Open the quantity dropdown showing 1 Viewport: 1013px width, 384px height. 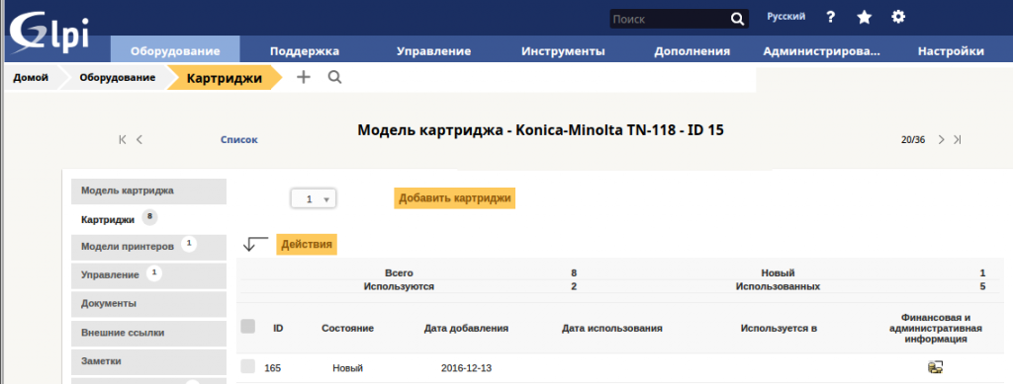pyautogui.click(x=314, y=199)
